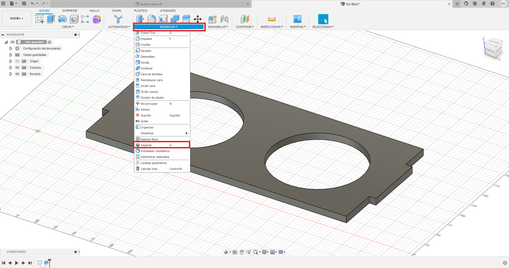Select the Shell toolbar icon
The height and width of the screenshot is (268, 509).
coord(163,19)
